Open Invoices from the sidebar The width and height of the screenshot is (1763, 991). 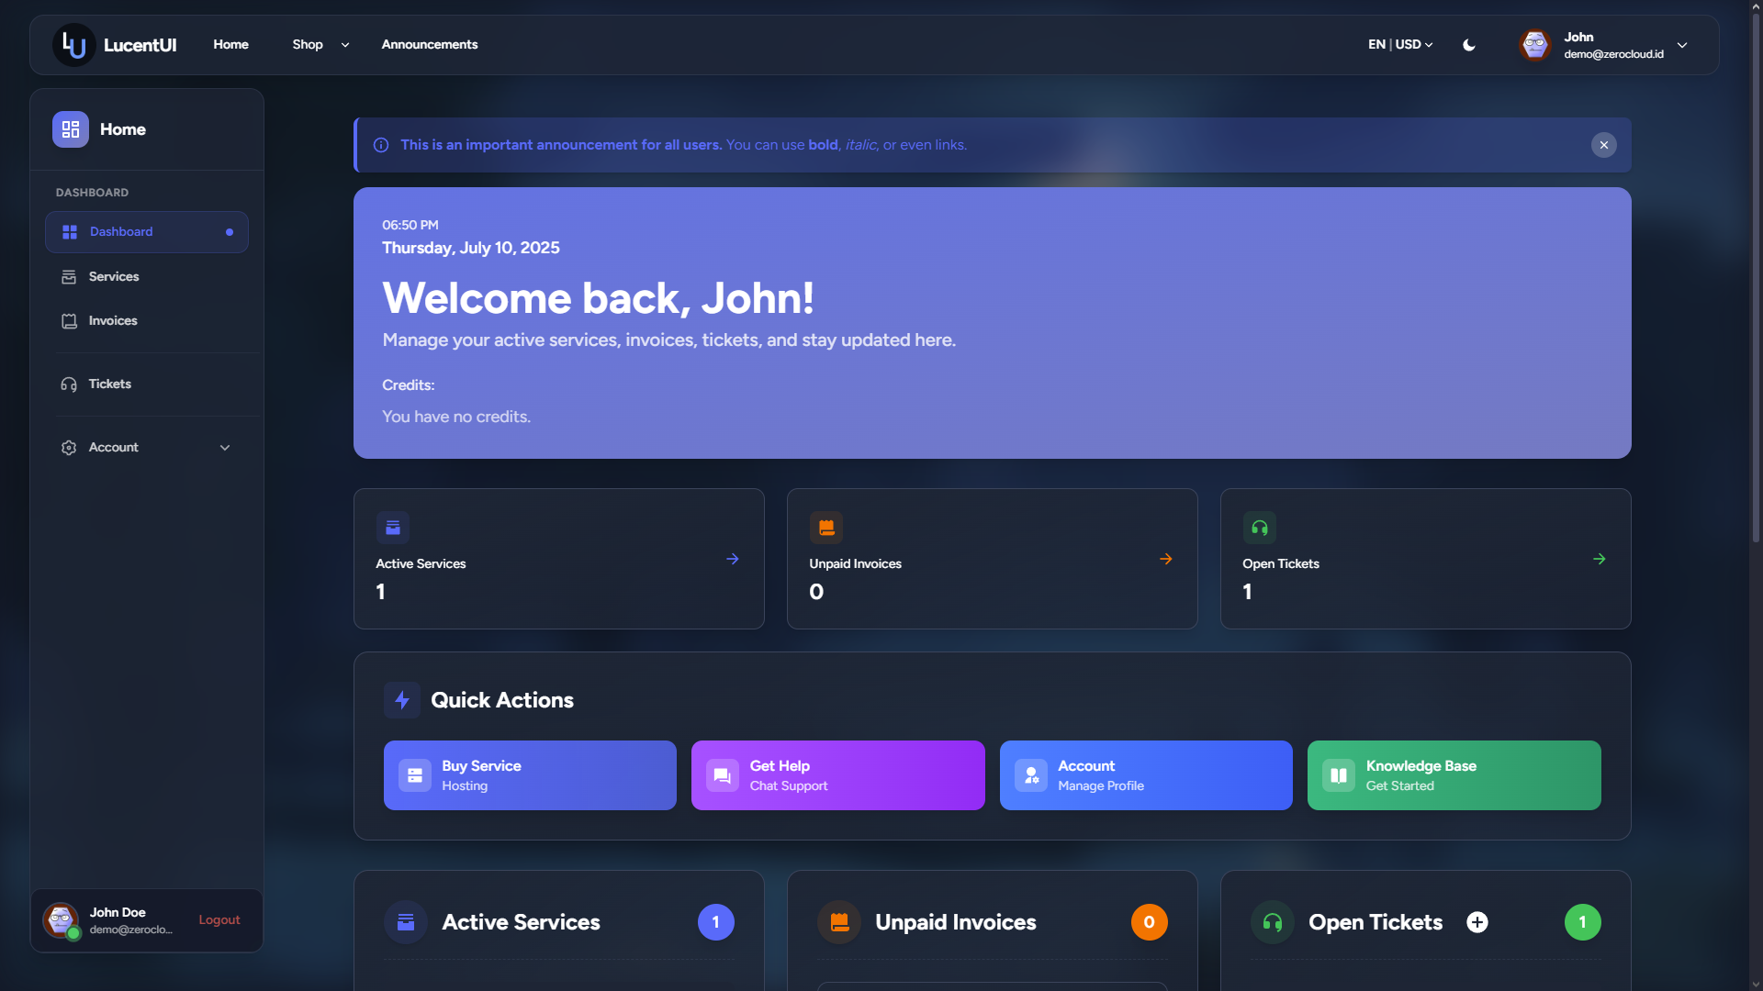[112, 320]
